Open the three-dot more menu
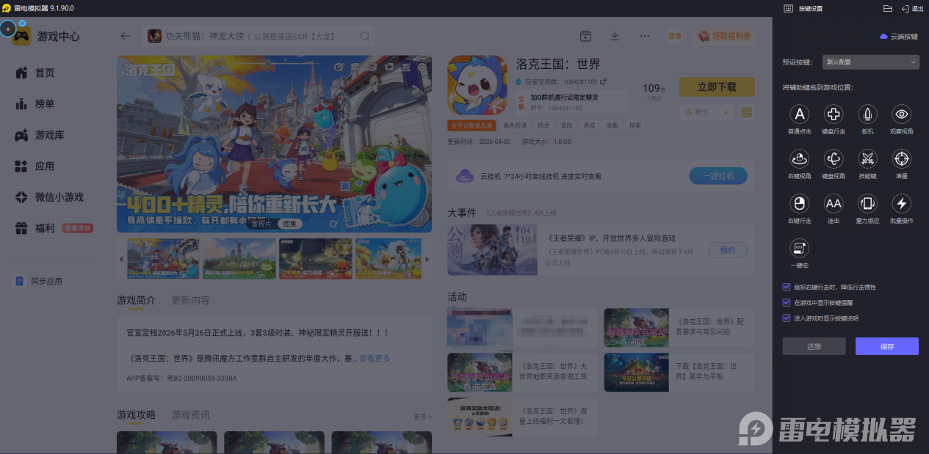The height and width of the screenshot is (454, 929). 645,36
